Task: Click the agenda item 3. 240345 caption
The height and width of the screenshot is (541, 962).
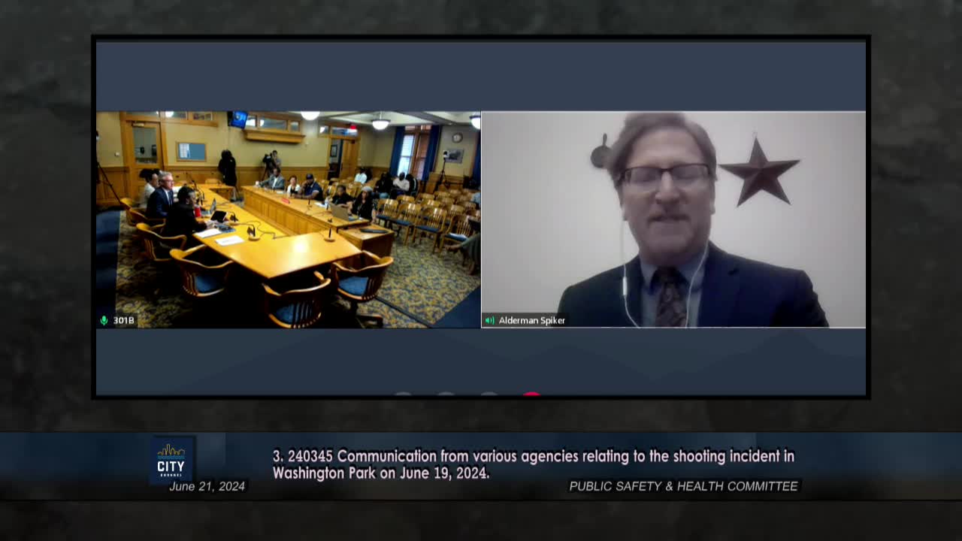Action: (533, 464)
